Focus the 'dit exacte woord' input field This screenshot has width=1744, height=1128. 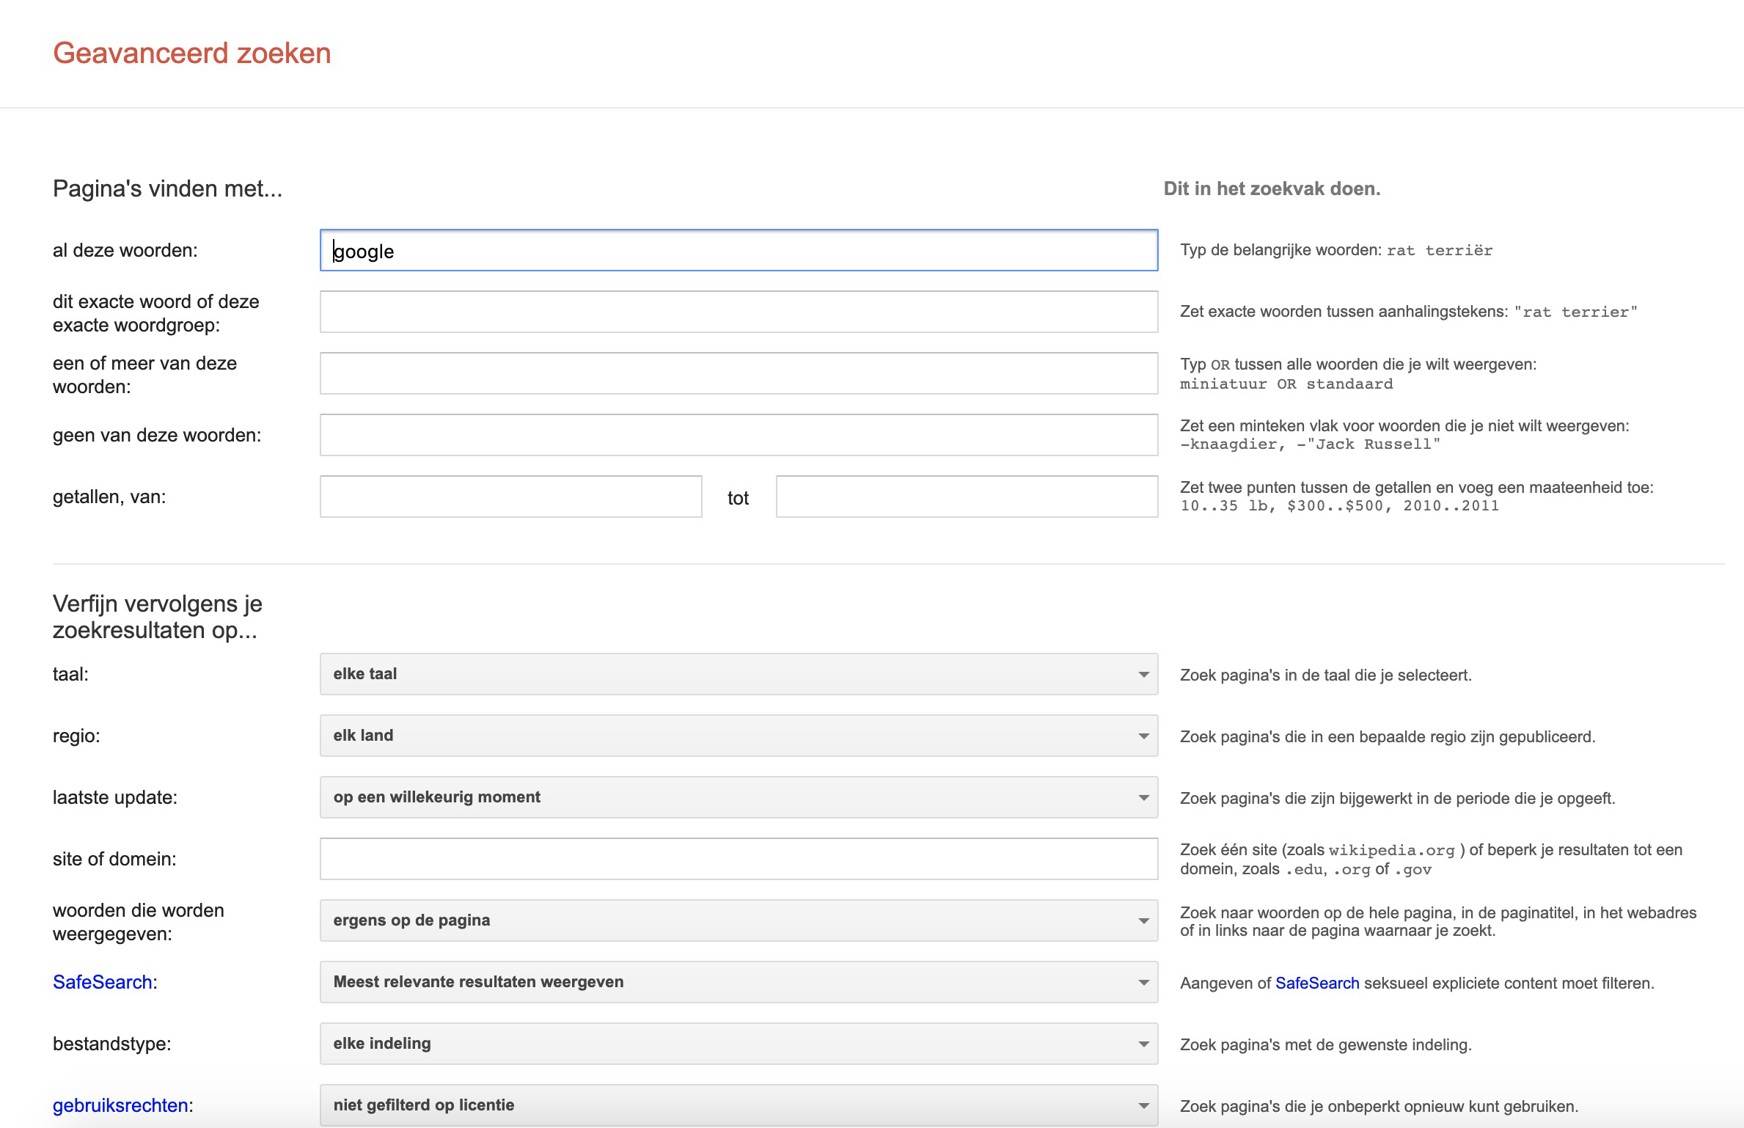coord(739,312)
